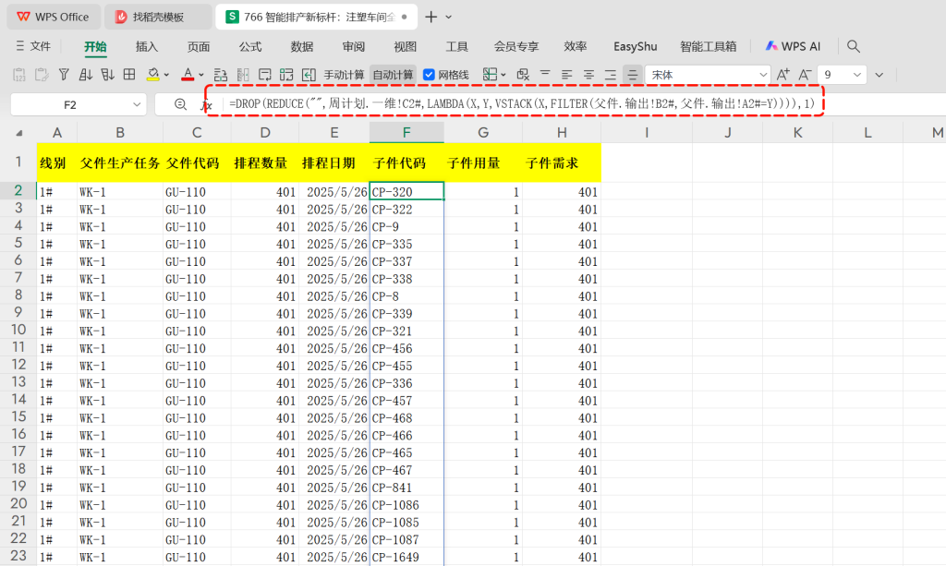Viewport: 946px width, 566px height.
Task: Switch to the WPS Office home tab
Action: point(53,17)
